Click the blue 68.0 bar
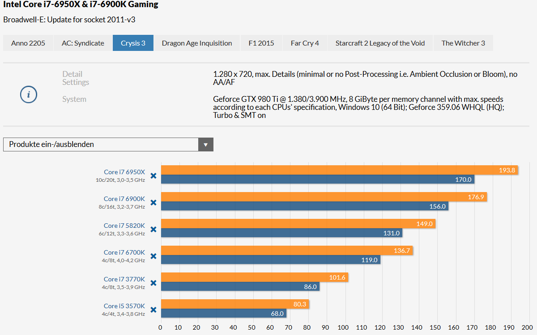537x335 pixels. coord(224,314)
